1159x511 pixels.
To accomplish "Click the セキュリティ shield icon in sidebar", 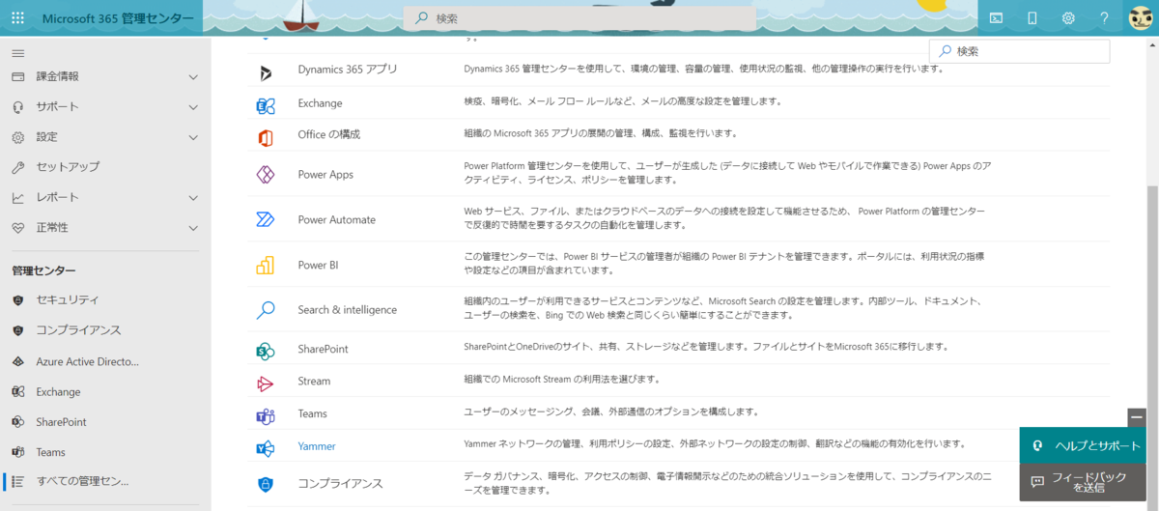I will pos(17,300).
